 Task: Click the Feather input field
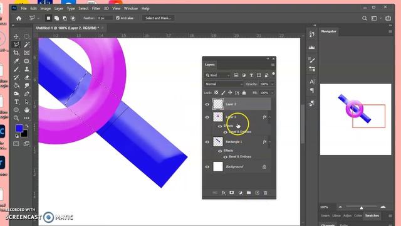[x=105, y=18]
